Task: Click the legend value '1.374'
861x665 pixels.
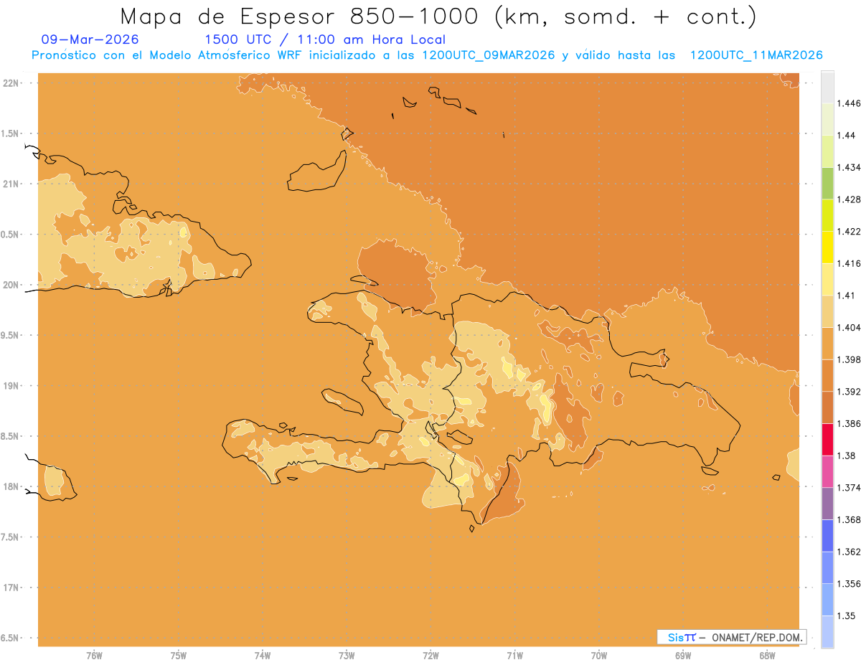Action: click(x=849, y=487)
